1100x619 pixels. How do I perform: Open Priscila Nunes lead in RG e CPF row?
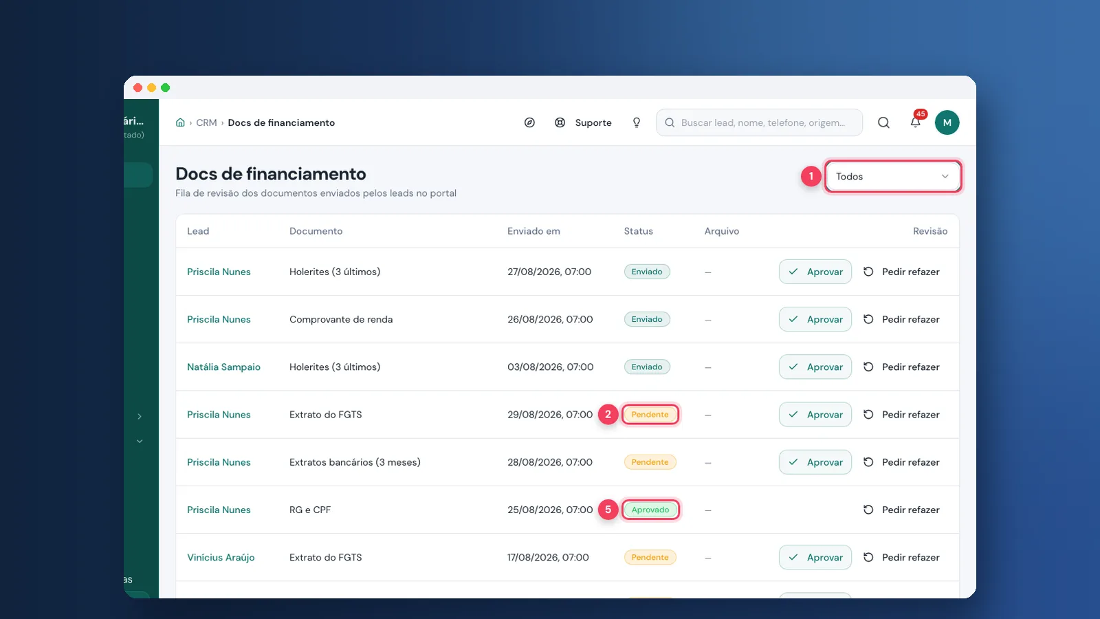[219, 510]
